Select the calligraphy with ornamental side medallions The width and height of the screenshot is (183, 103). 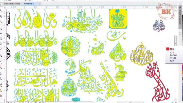coord(36,57)
